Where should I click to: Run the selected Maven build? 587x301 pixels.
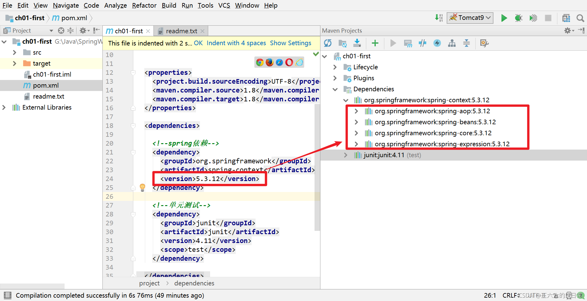click(393, 43)
